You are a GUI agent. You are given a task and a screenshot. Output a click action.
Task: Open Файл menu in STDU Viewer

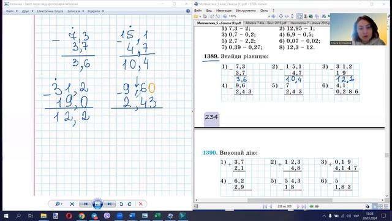coord(198,10)
